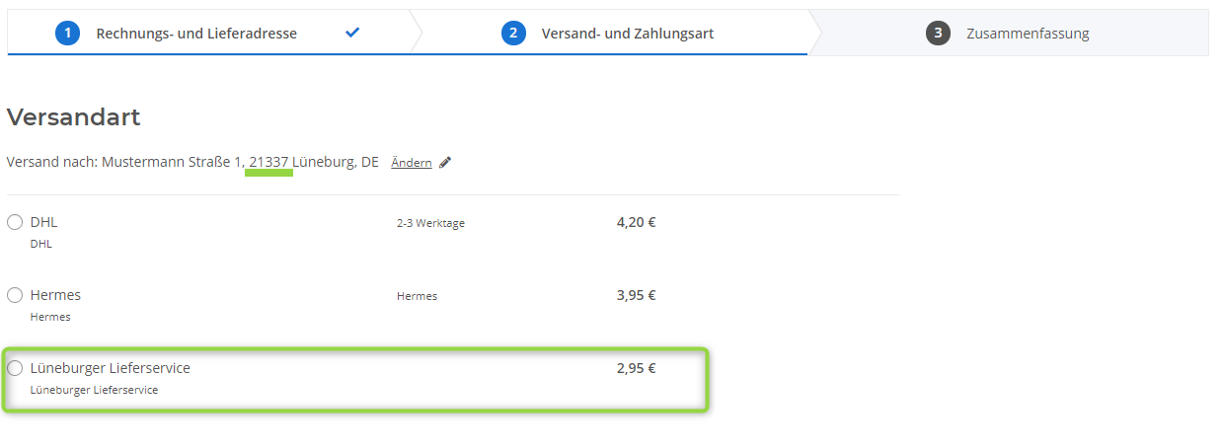1224x448 pixels.
Task: Click the Lüneburger Lieferservice option title
Action: (x=111, y=368)
